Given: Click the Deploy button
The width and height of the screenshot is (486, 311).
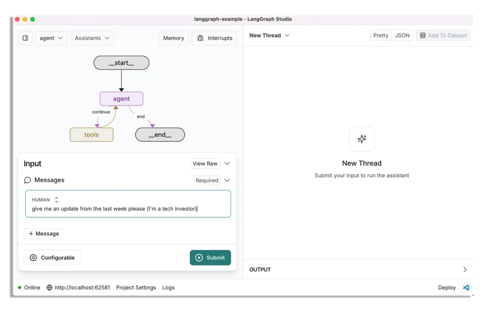Looking at the screenshot, I should (x=447, y=287).
